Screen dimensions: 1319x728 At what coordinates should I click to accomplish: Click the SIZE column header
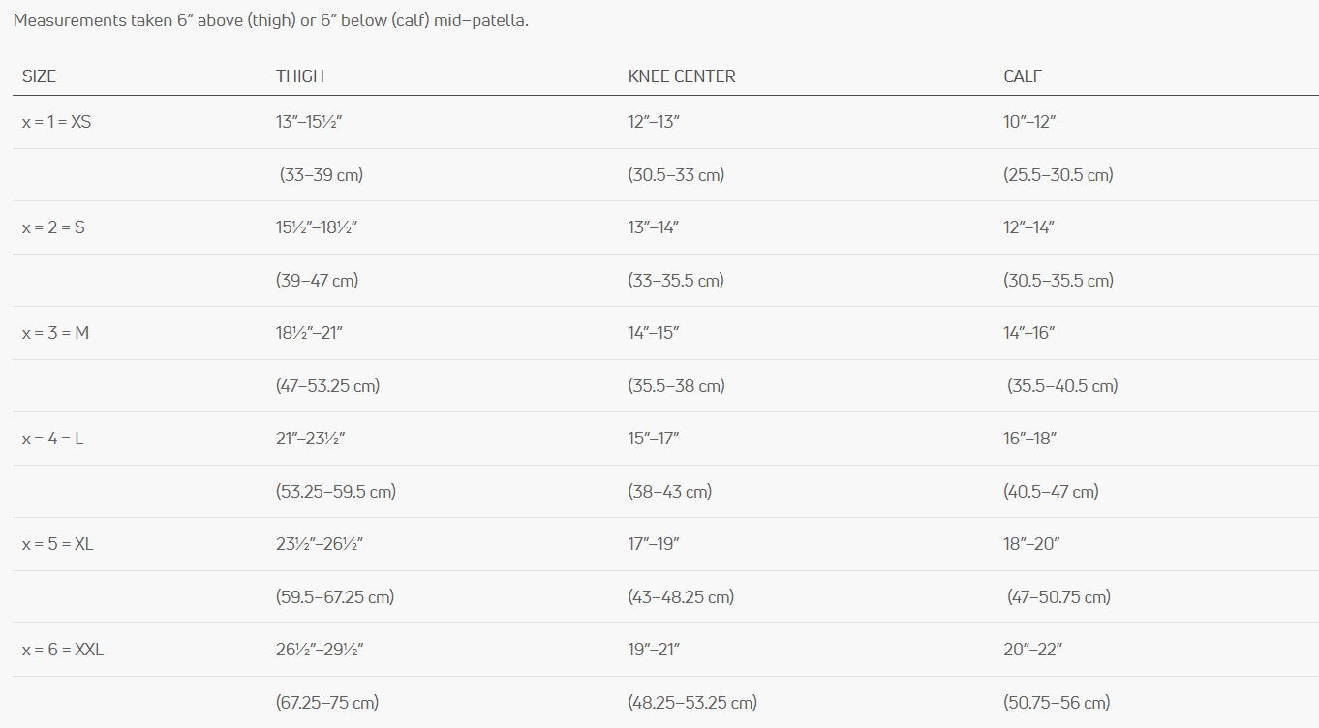pos(40,76)
